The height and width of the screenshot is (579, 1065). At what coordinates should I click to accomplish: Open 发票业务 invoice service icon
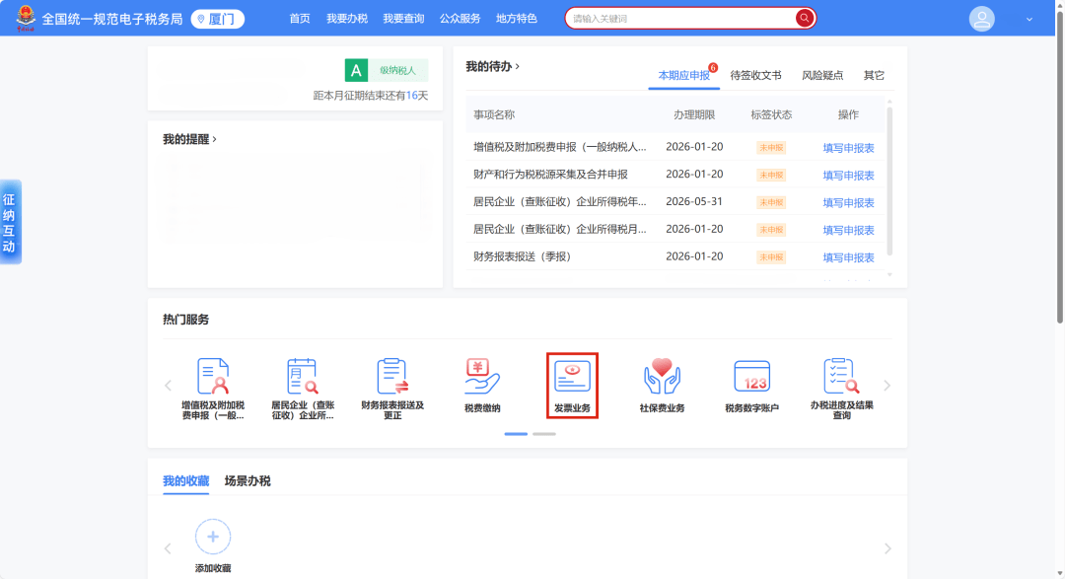pyautogui.click(x=572, y=378)
